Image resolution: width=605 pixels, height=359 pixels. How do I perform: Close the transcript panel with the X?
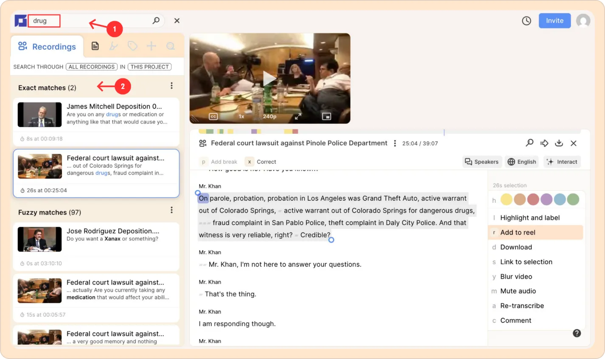click(x=574, y=143)
